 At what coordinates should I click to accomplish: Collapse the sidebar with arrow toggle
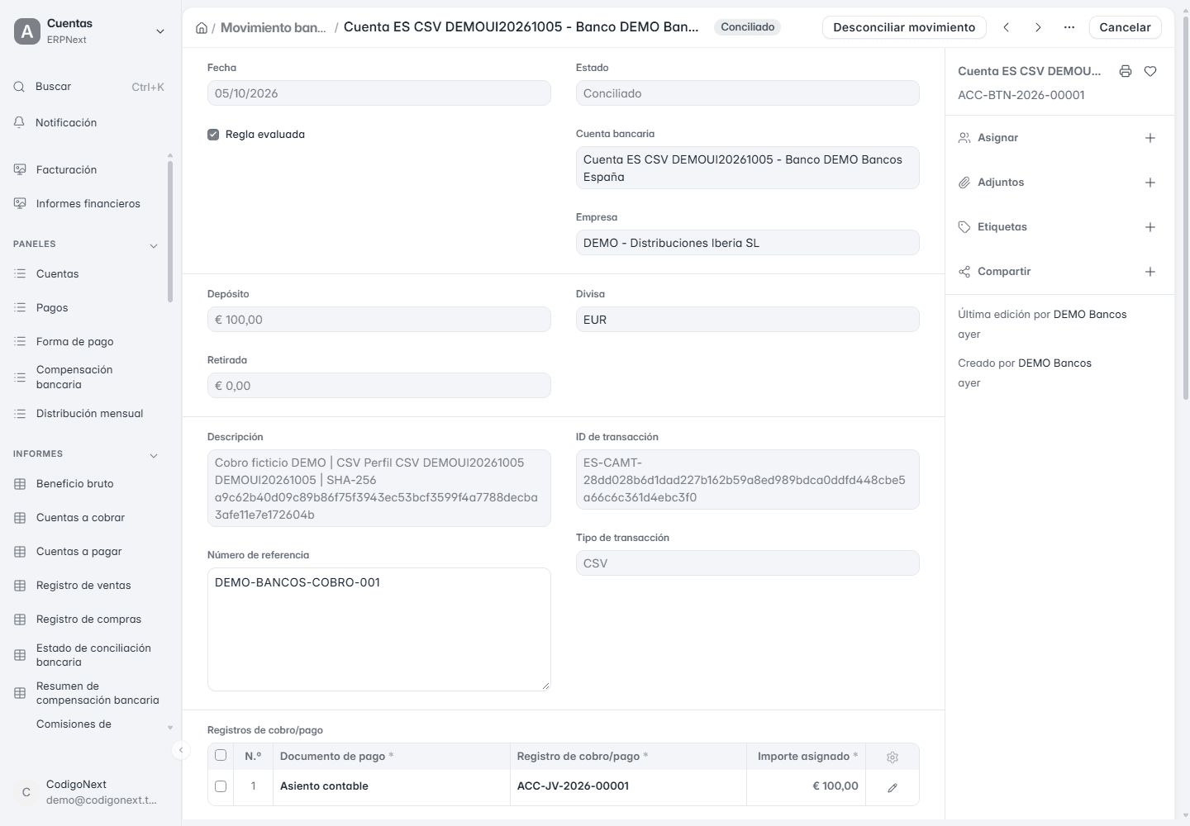181,750
